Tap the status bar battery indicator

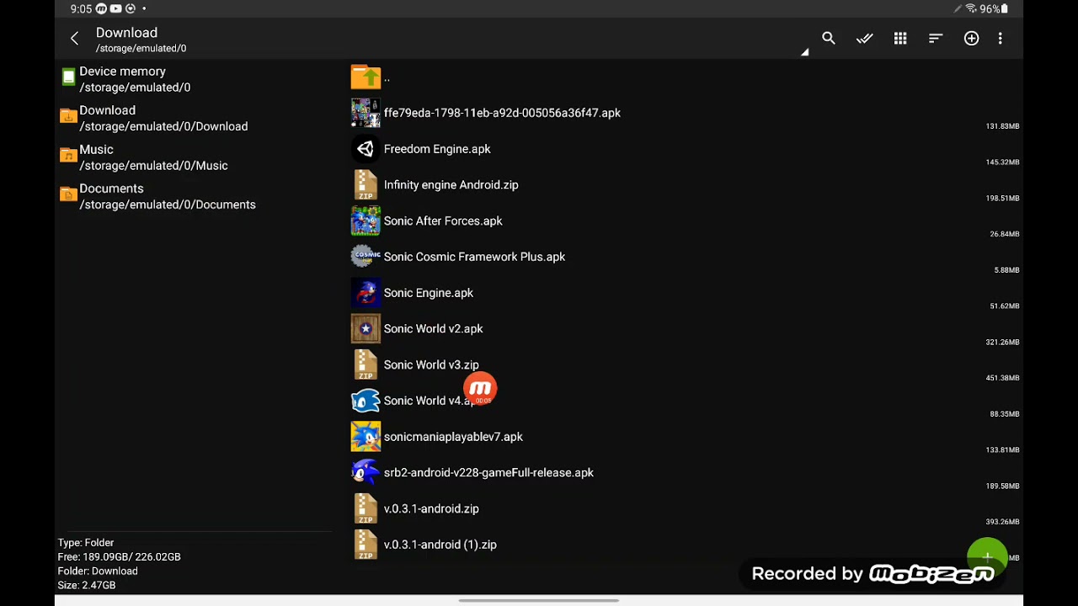point(994,9)
